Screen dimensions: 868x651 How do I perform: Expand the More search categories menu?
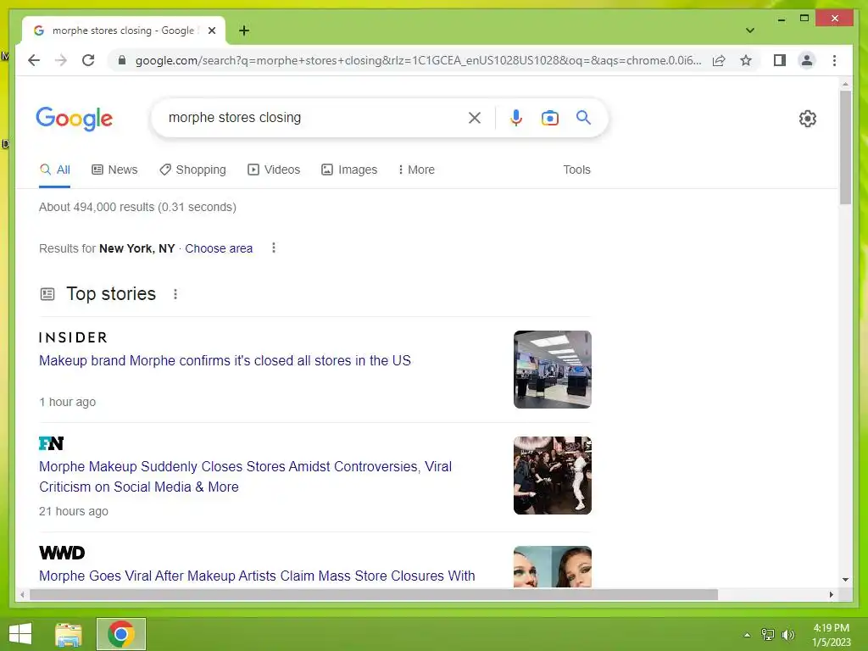click(416, 170)
